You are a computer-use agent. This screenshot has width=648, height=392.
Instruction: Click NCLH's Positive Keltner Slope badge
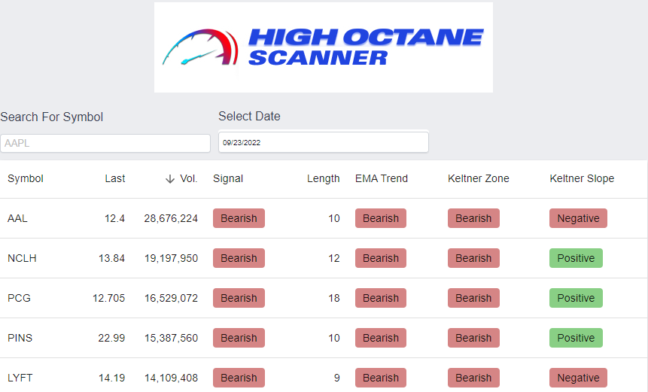pos(576,258)
